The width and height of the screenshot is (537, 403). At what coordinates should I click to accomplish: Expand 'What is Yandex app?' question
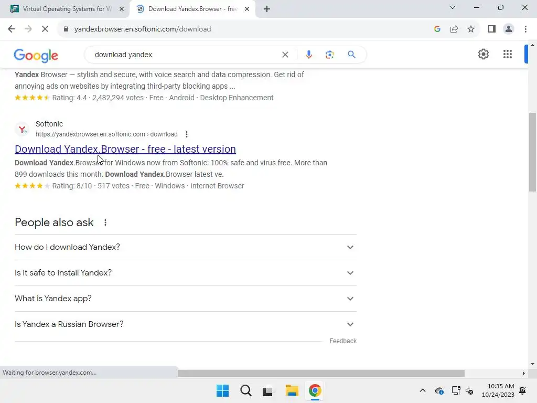[186, 299]
